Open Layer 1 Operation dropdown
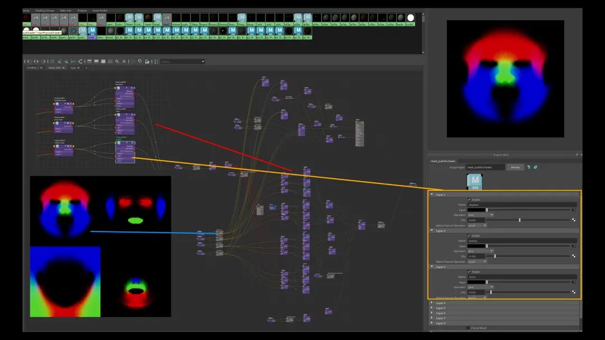Viewport: 605px width, 340px height. (x=481, y=215)
